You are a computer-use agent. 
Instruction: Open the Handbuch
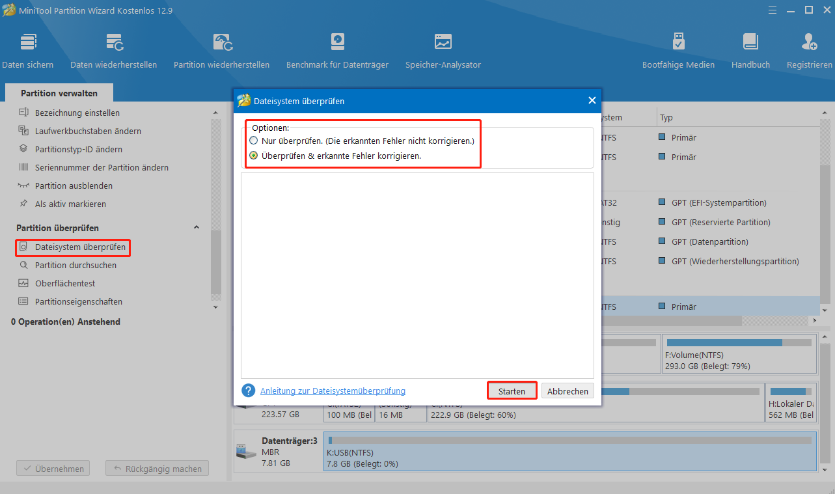tap(750, 51)
